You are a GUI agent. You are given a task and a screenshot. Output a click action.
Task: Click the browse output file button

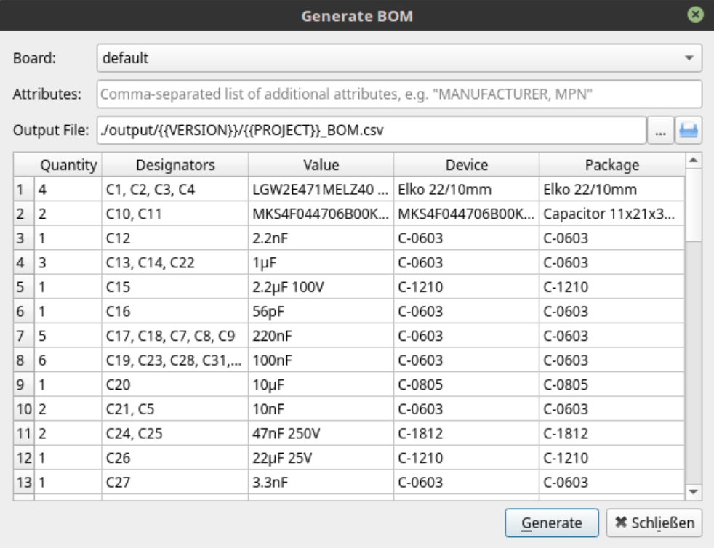click(x=660, y=132)
